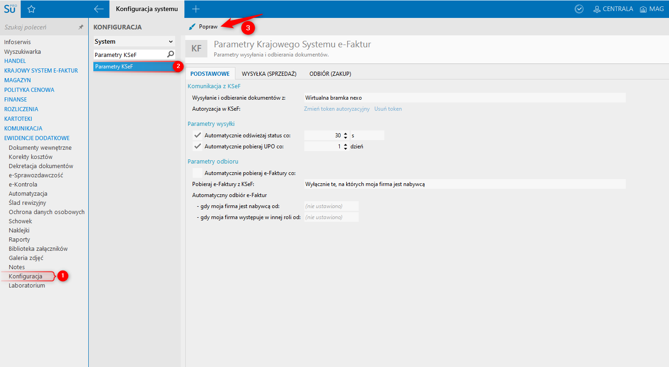The height and width of the screenshot is (367, 669).
Task: Open Ochrona danych osobowych
Action: pyautogui.click(x=46, y=212)
